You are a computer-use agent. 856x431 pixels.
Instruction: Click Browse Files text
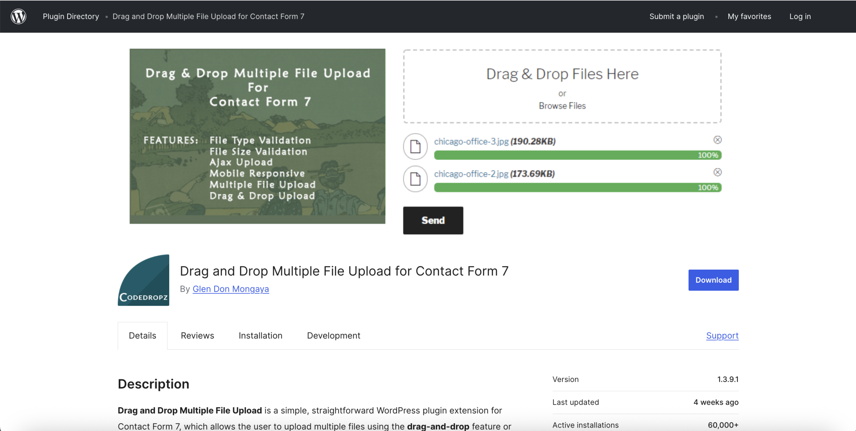tap(562, 106)
